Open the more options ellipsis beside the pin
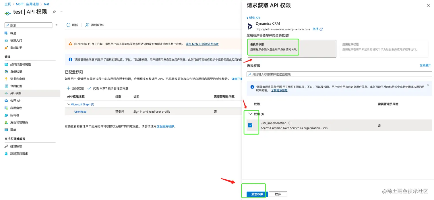This screenshot has height=200, width=434. [x=61, y=12]
